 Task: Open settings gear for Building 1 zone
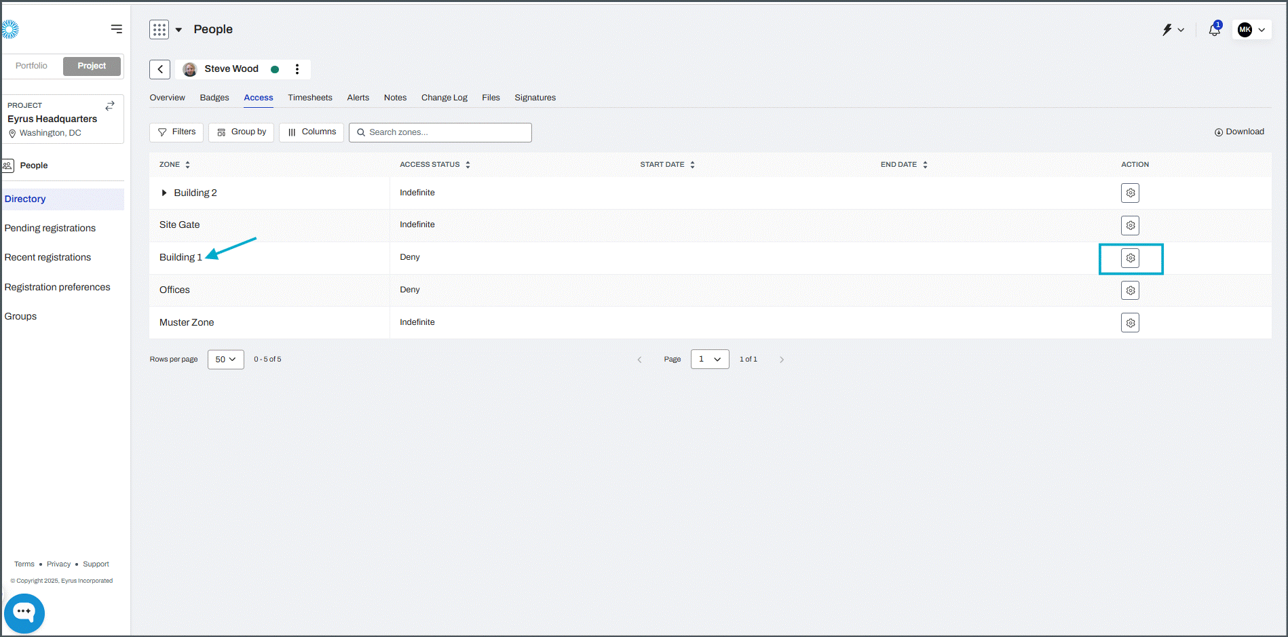tap(1130, 258)
